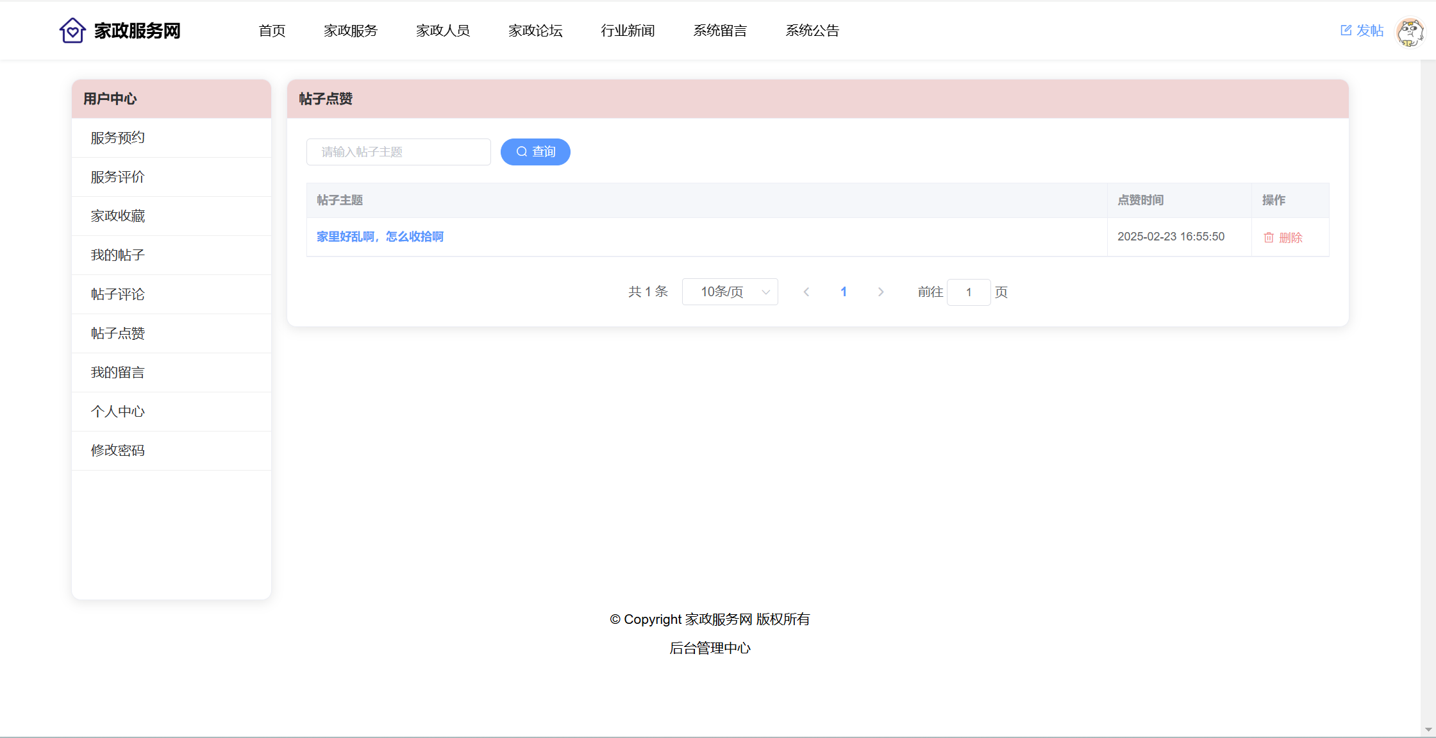Select 服务预约 in sidebar

[118, 138]
